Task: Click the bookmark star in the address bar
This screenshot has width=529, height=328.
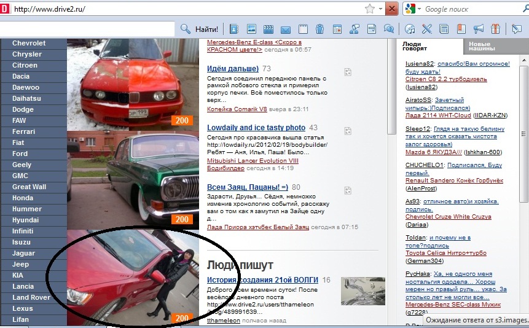Action: click(370, 9)
